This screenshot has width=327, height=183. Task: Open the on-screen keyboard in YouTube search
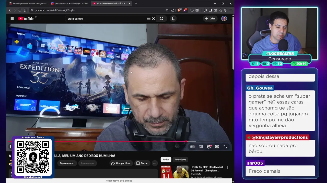[x=149, y=19]
